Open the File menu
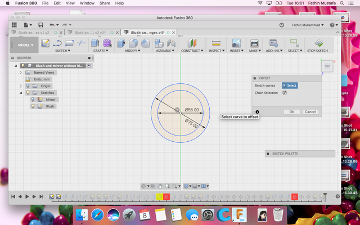 (x=45, y=3)
